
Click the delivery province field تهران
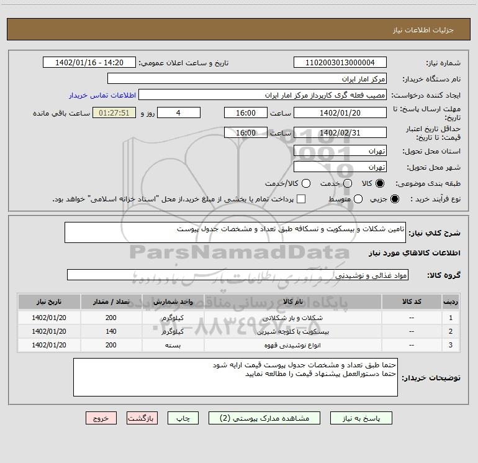point(340,151)
